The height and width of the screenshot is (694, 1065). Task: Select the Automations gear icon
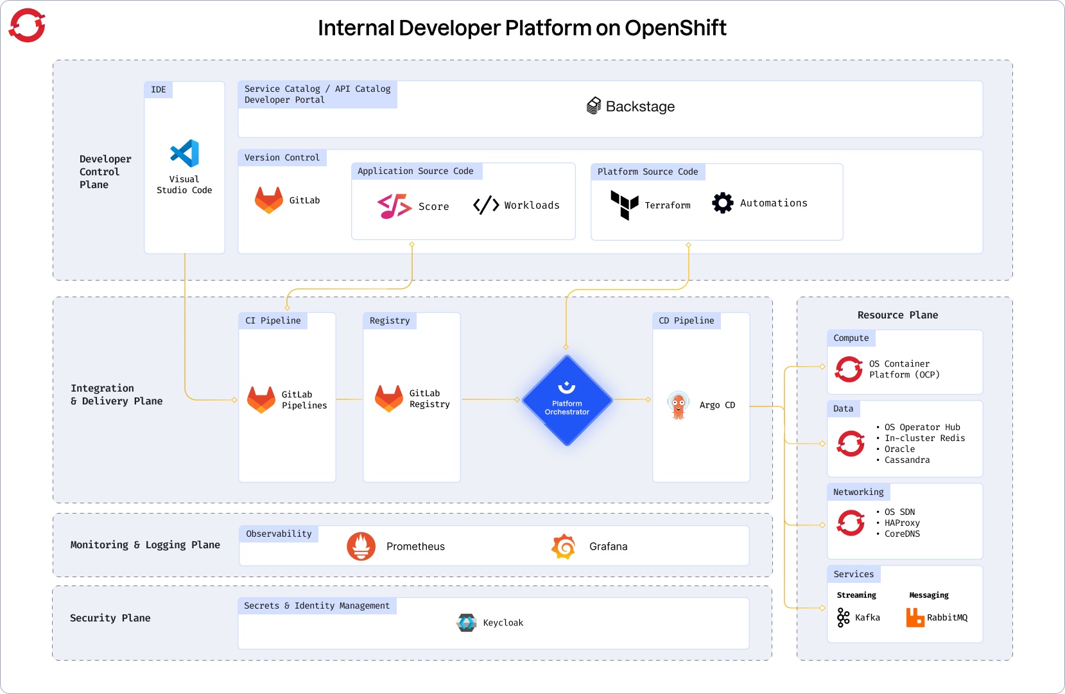click(723, 203)
